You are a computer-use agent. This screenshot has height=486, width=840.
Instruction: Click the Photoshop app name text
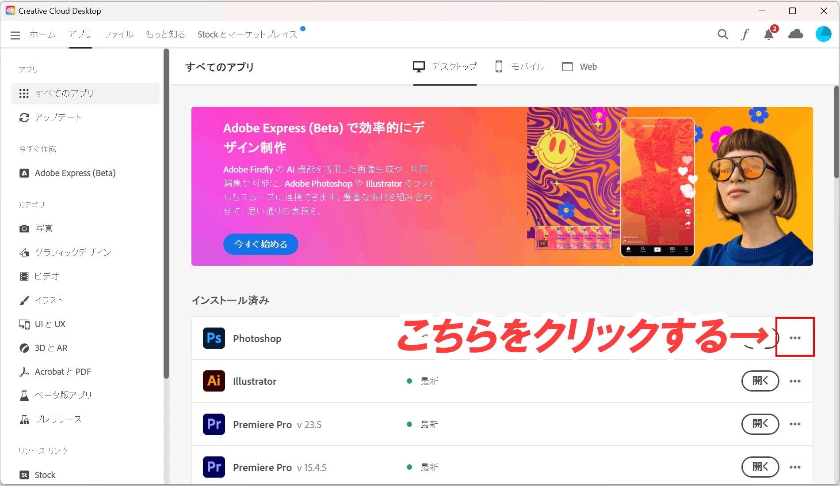257,339
